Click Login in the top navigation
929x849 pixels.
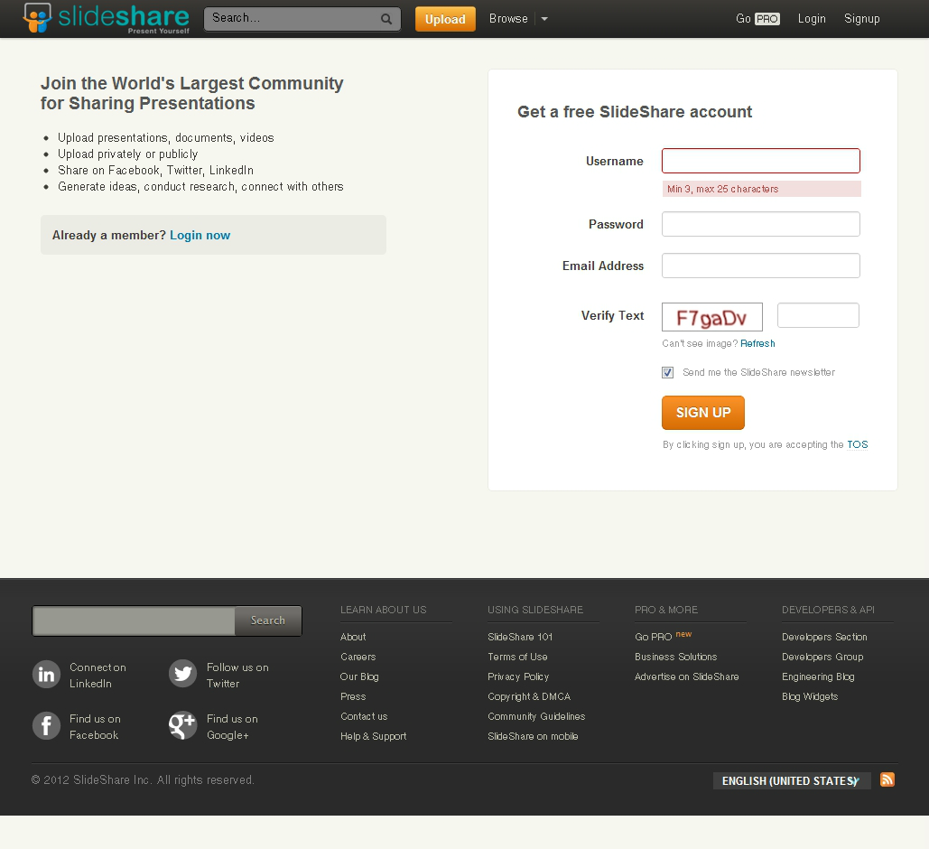point(812,18)
